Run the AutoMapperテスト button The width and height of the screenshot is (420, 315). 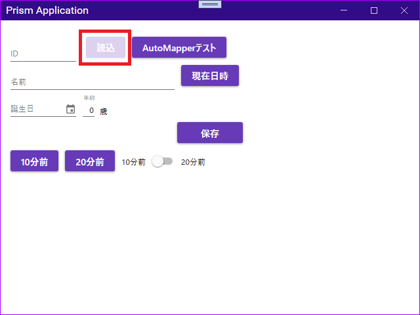pos(179,47)
